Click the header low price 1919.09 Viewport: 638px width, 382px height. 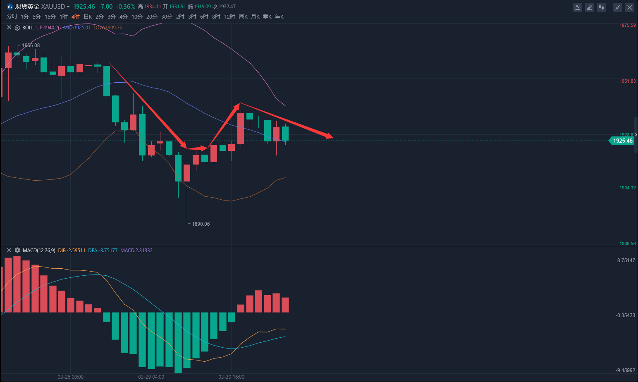[202, 7]
